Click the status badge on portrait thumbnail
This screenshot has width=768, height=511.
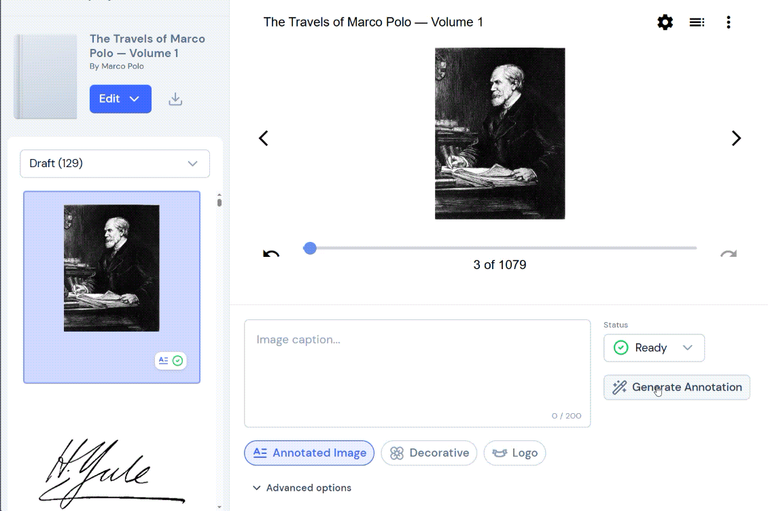pos(171,361)
